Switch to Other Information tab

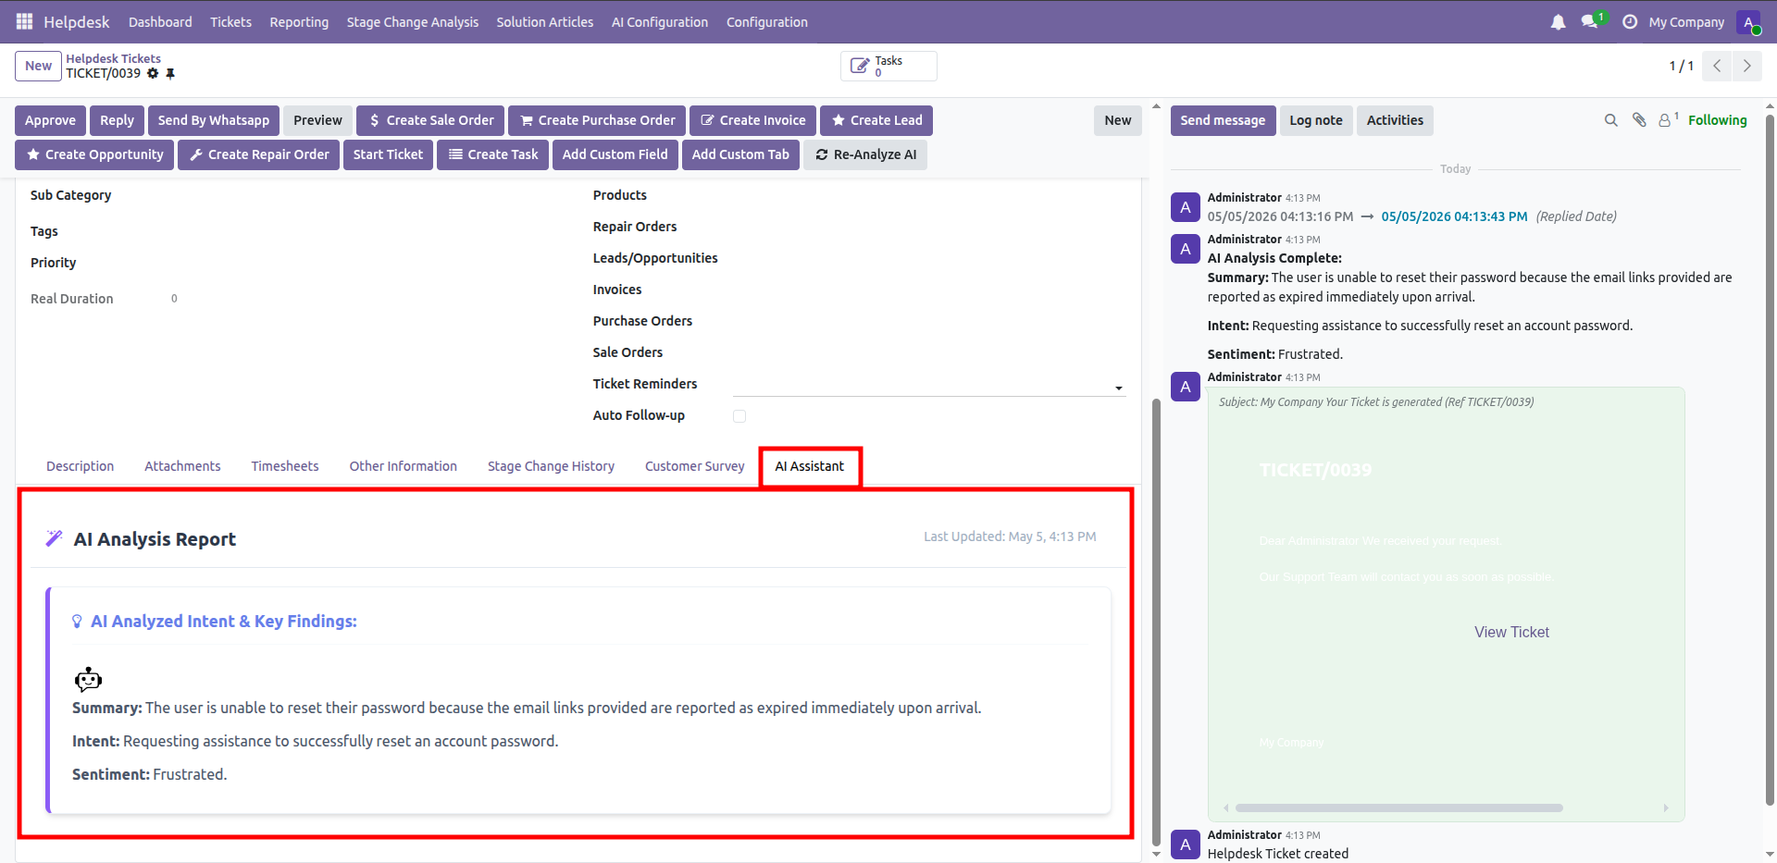coord(404,466)
